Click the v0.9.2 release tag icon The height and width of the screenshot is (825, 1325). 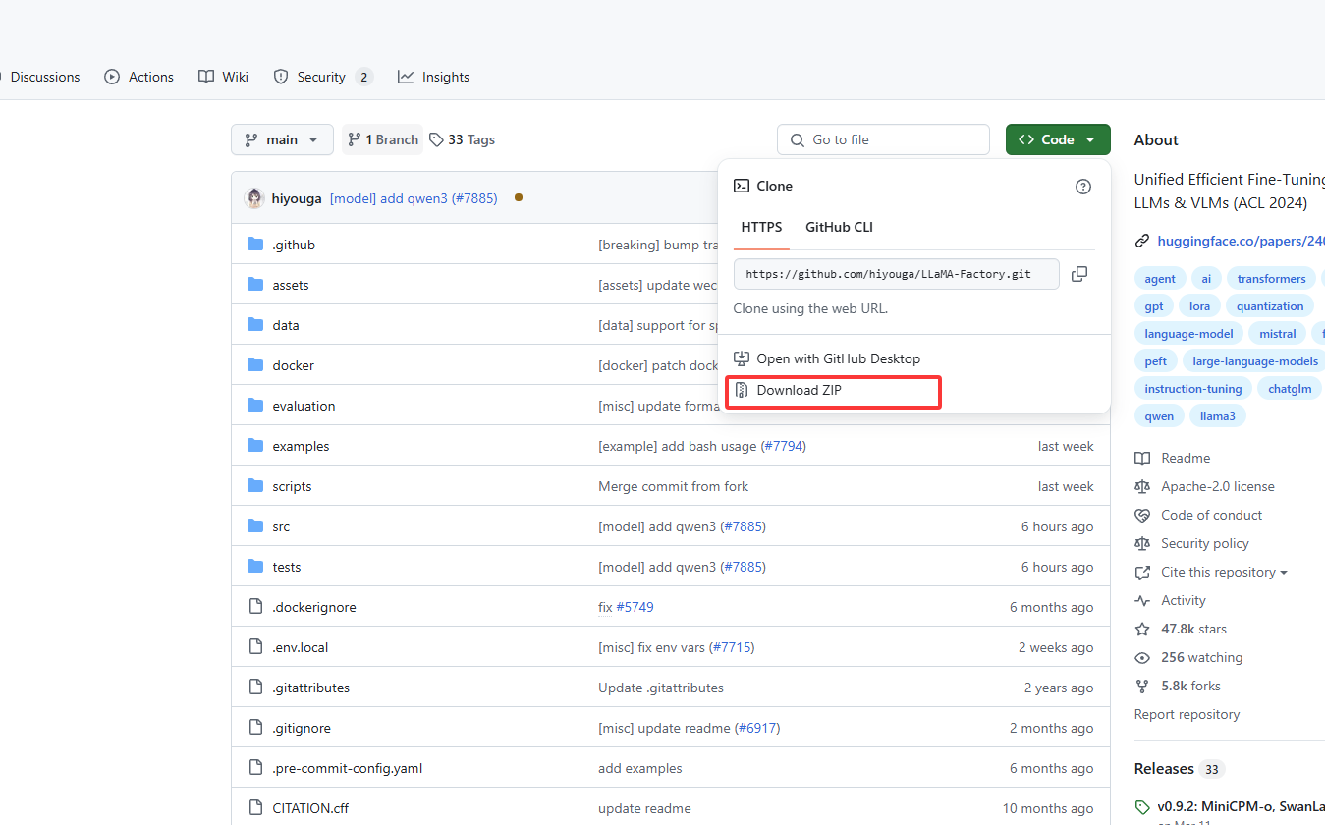(1142, 806)
